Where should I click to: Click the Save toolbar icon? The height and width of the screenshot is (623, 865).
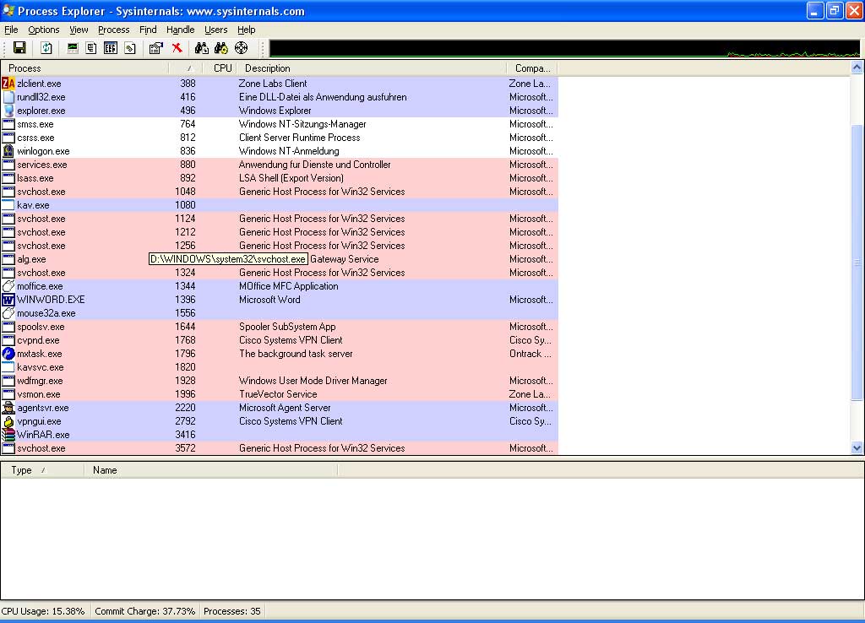pyautogui.click(x=20, y=48)
